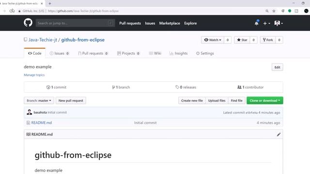Close the Java-Techie-jt browser tab

[42, 3]
